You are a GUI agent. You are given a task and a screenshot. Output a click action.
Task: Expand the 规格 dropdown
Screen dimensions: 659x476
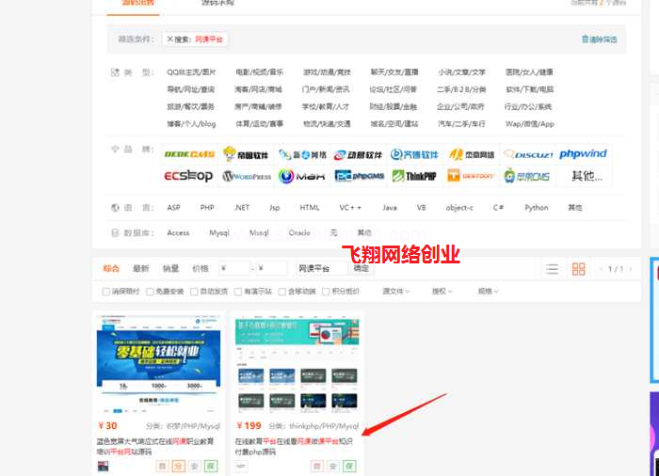(x=488, y=291)
